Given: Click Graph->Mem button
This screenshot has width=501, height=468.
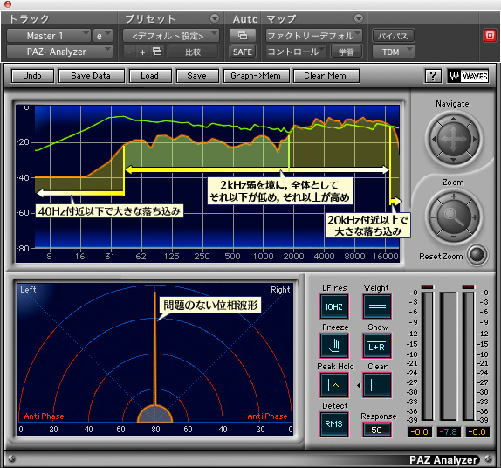Looking at the screenshot, I should pyautogui.click(x=256, y=76).
